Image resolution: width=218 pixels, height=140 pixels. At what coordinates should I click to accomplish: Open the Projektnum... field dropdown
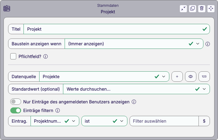55,121
